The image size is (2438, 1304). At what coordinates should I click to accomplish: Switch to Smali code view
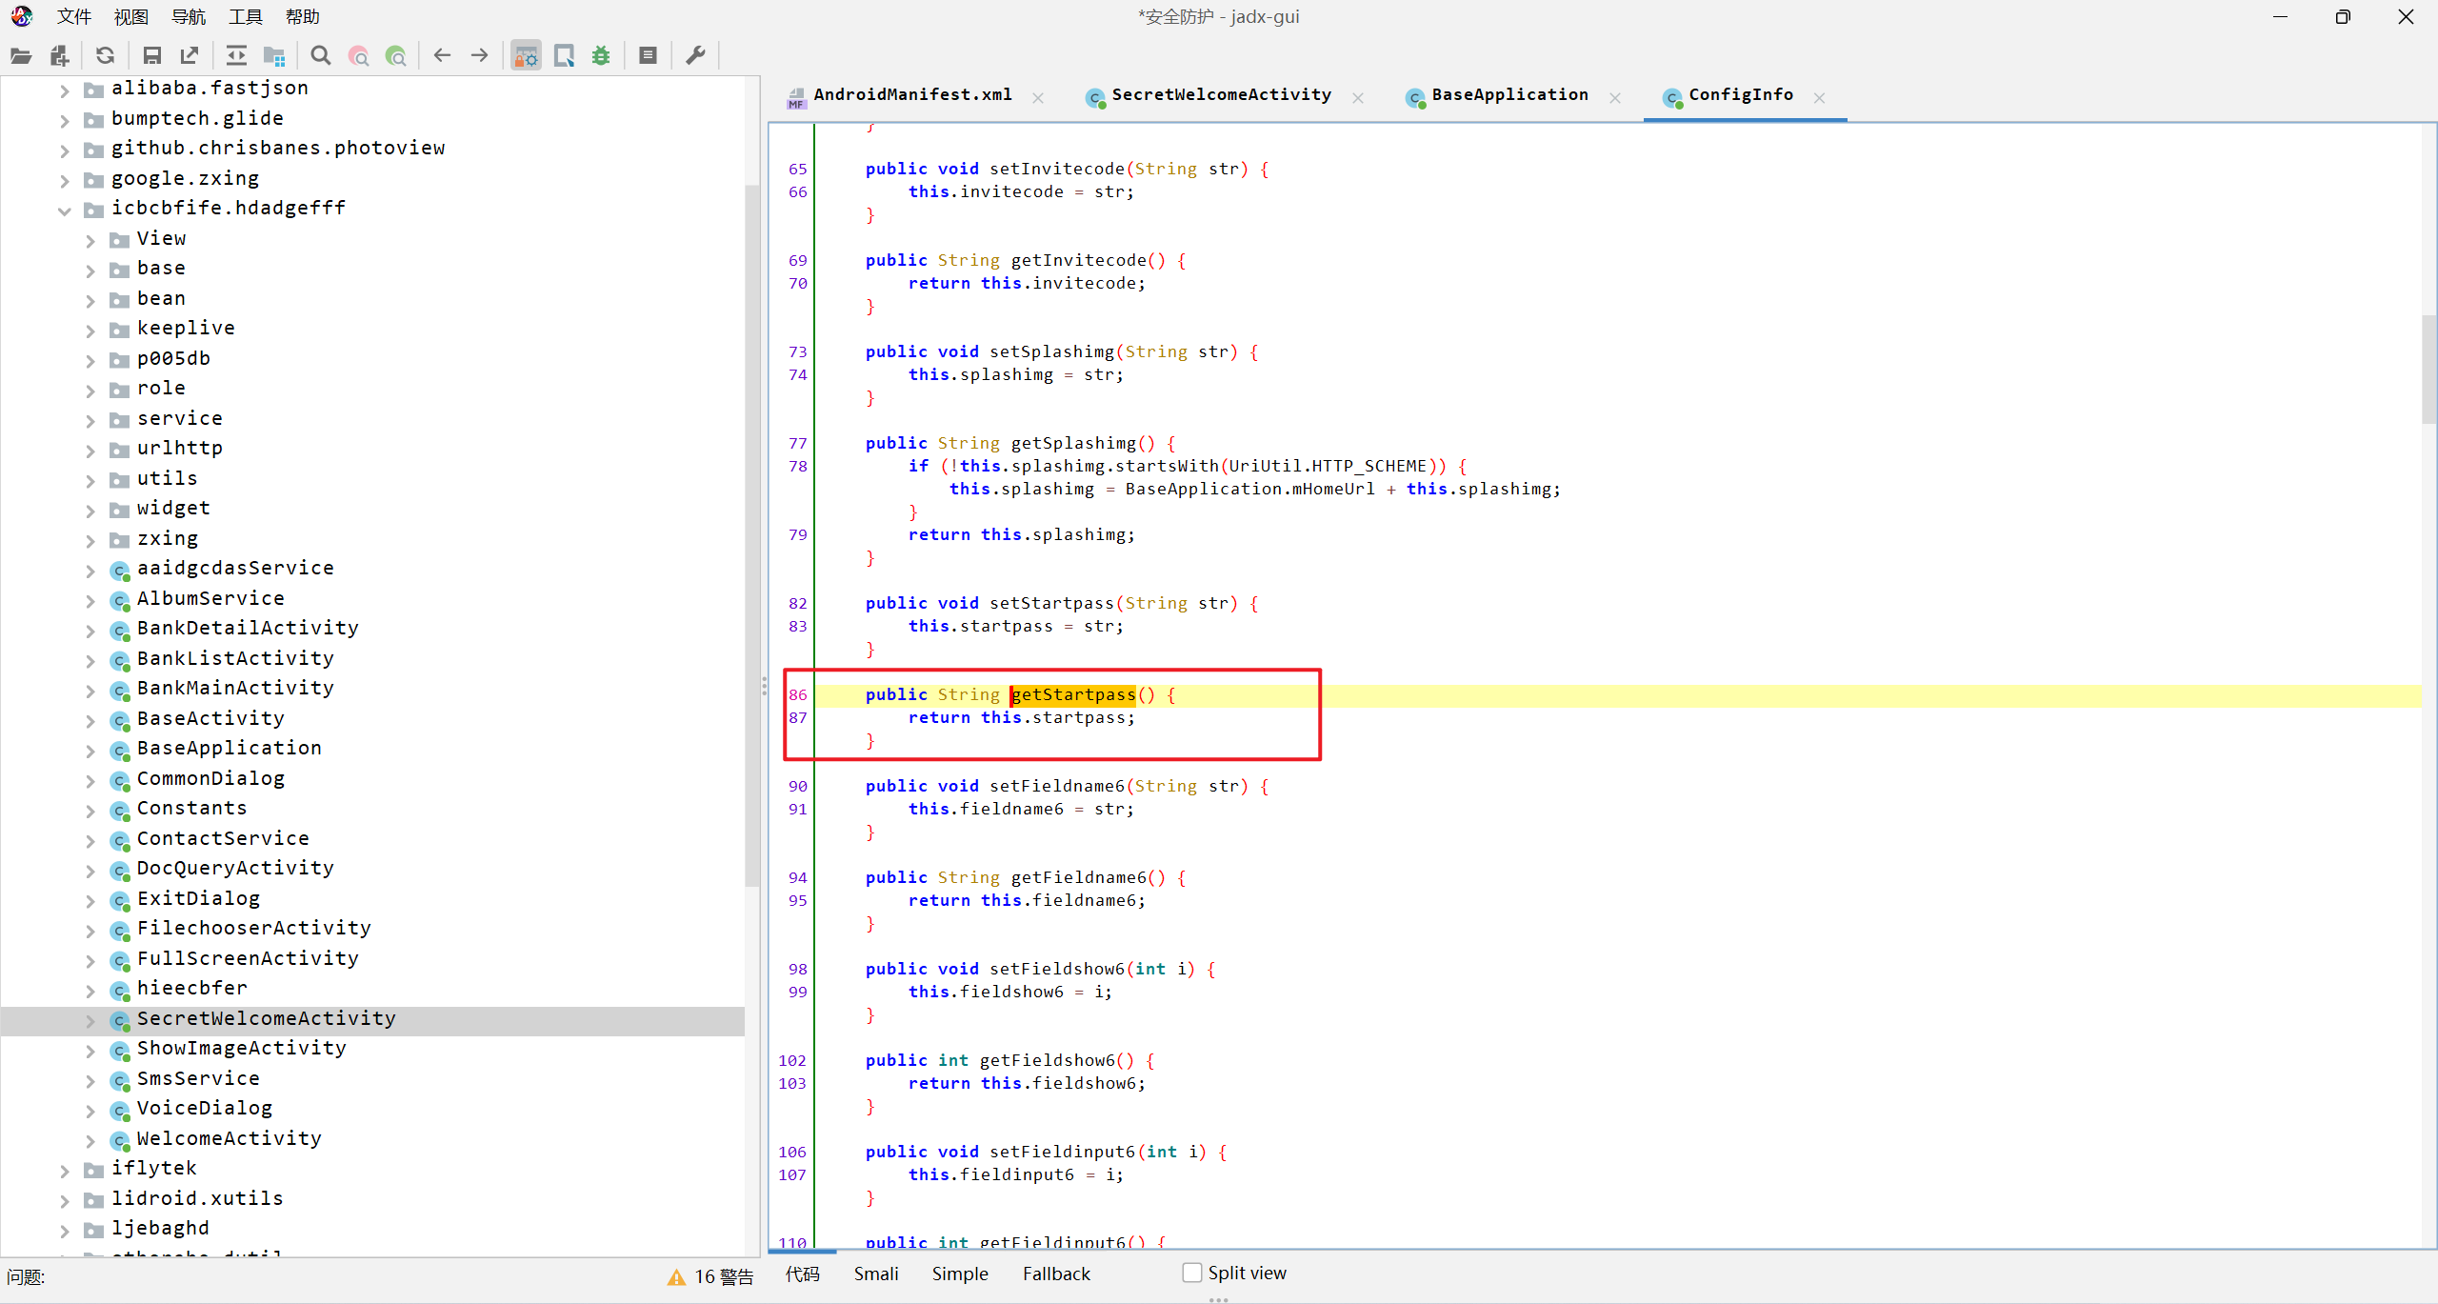point(875,1274)
